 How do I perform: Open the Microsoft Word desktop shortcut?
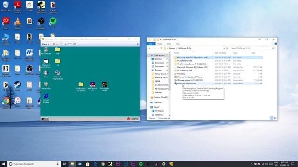(x=29, y=55)
